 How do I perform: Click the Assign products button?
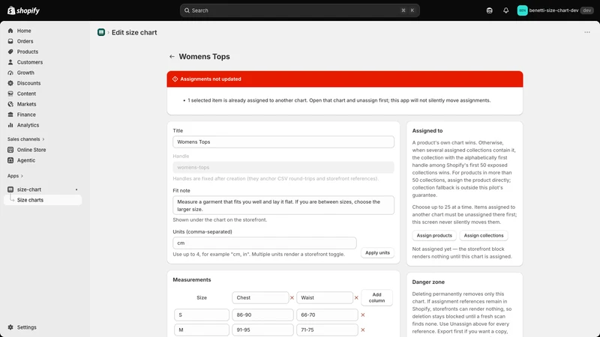(434, 235)
